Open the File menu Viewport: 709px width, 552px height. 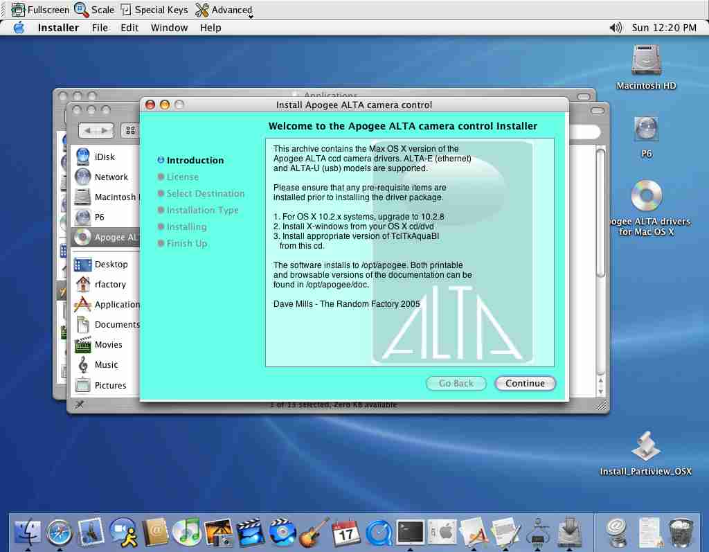click(100, 28)
